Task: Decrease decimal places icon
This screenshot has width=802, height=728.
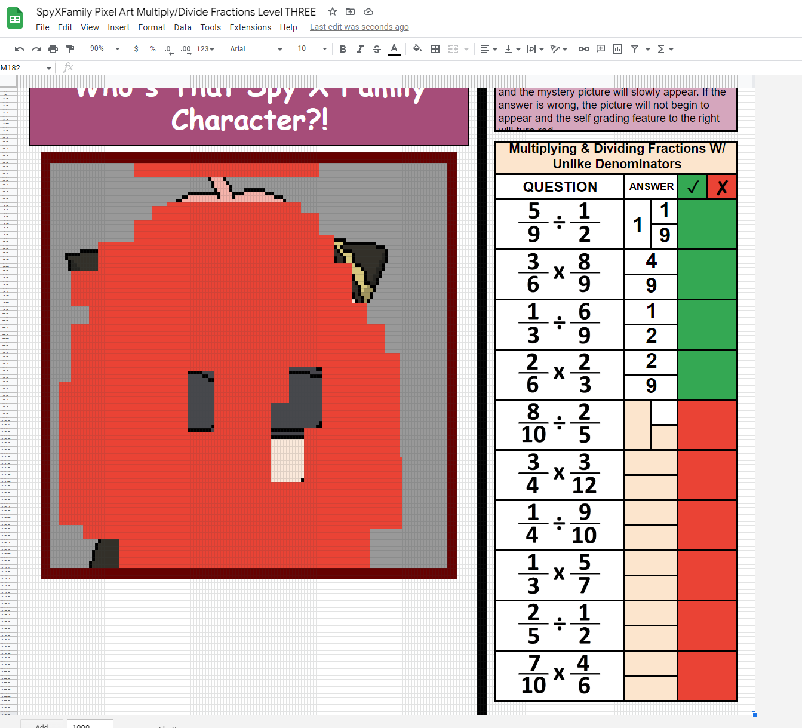Action: (x=169, y=49)
